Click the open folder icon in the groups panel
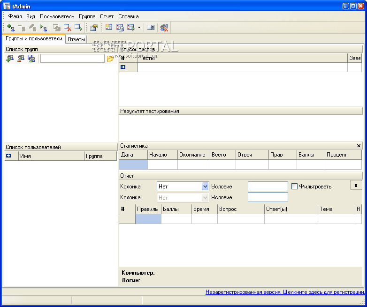This screenshot has width=367, height=307. [x=110, y=59]
